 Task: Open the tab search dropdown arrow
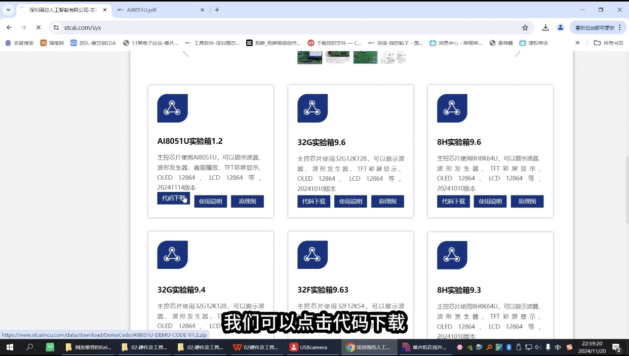tap(8, 10)
